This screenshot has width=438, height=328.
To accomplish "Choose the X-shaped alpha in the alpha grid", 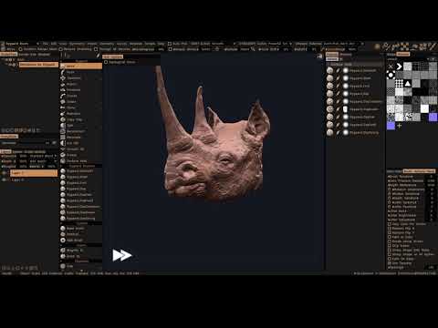I will pyautogui.click(x=391, y=67).
